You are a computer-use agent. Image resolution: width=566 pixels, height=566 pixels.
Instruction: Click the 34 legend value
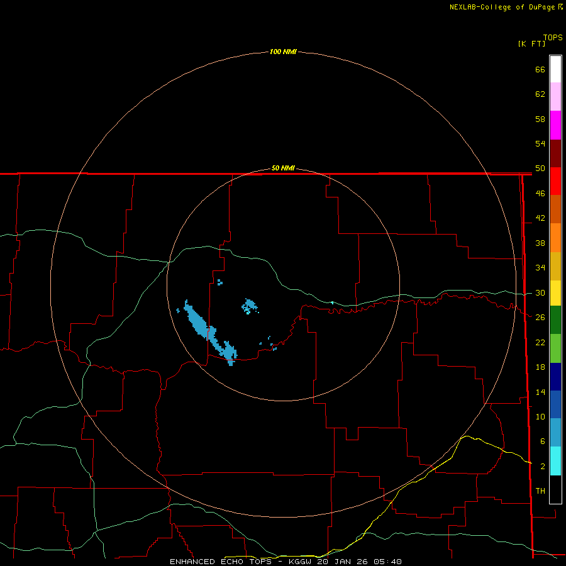click(540, 268)
